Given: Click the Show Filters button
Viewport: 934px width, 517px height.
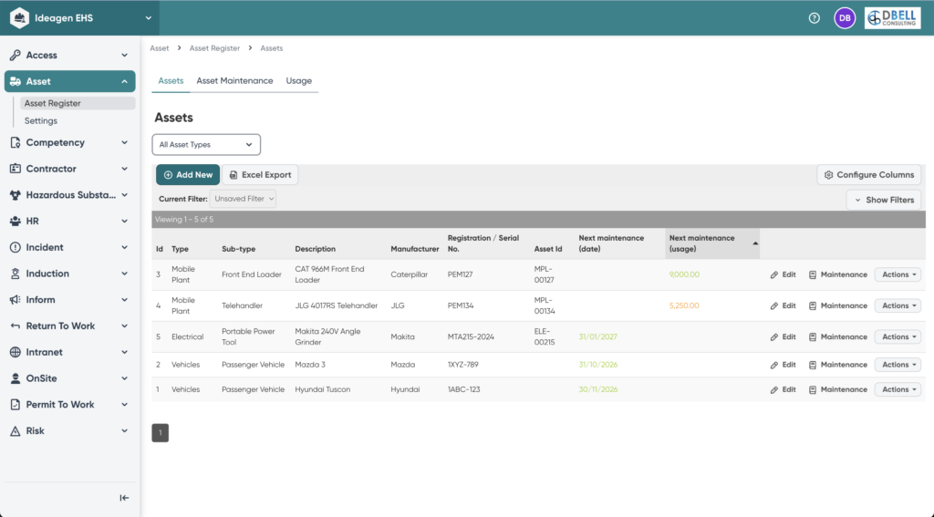Looking at the screenshot, I should coord(884,200).
